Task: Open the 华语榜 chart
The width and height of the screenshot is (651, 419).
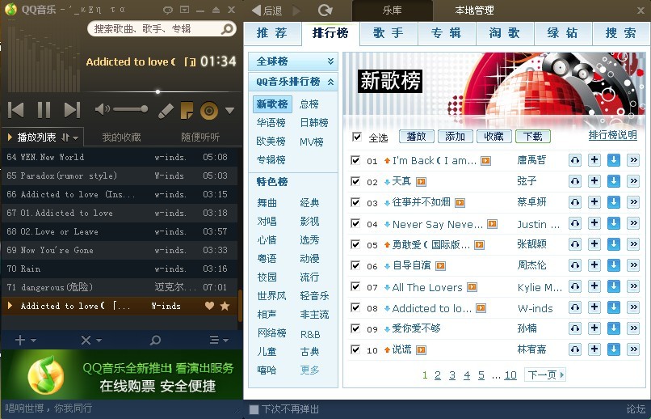Action: tap(271, 123)
